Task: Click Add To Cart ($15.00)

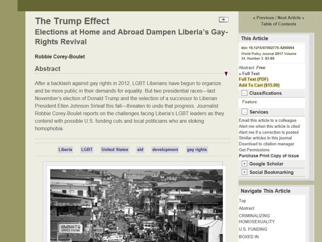Action: 259,85
